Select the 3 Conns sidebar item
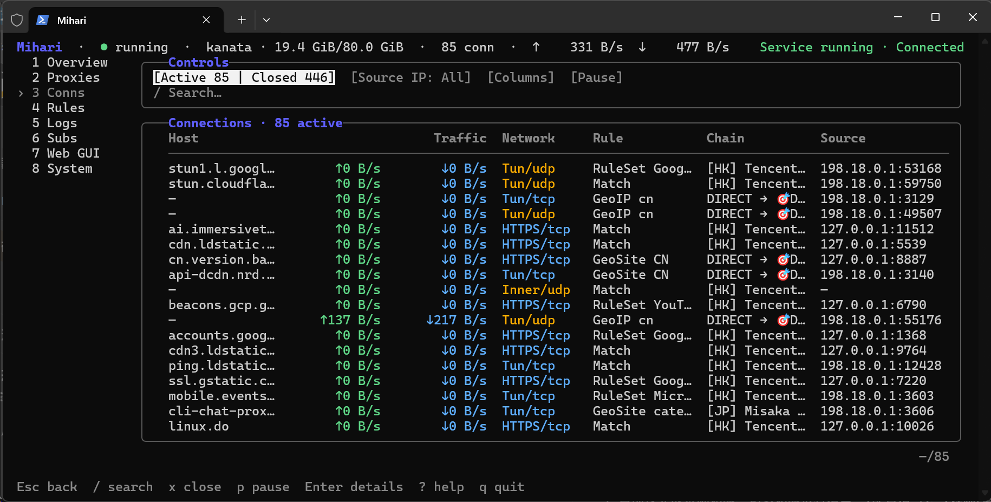 click(x=58, y=93)
